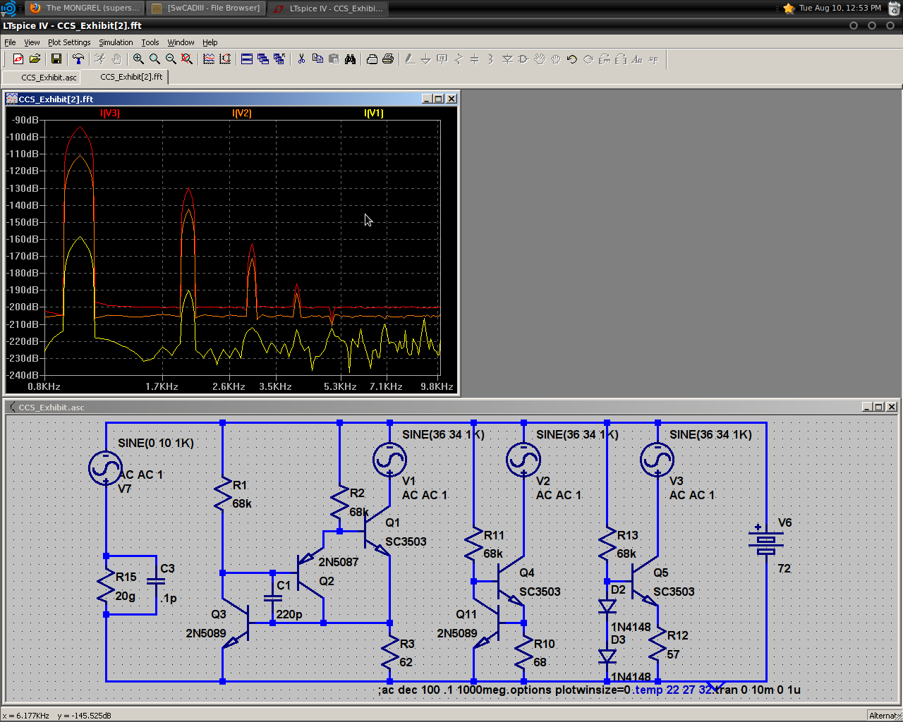Click the New Schematic toolbar icon

point(18,59)
